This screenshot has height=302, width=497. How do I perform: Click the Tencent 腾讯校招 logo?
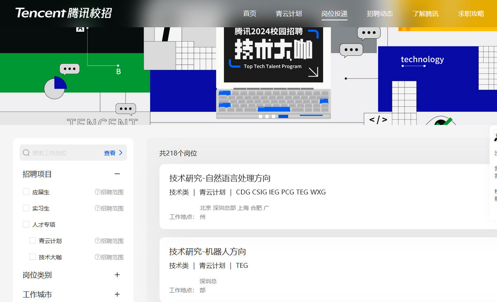[x=63, y=13]
